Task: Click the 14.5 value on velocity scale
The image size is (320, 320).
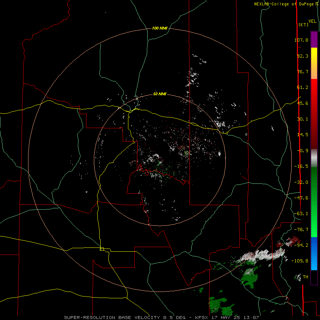Action: 303,135
